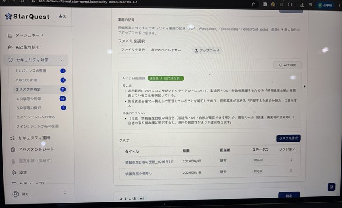Click the badge count next to 攻撃等の防御
Viewport: 342px width, 208px height.
63,99
